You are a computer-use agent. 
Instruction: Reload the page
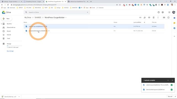click(8, 5)
